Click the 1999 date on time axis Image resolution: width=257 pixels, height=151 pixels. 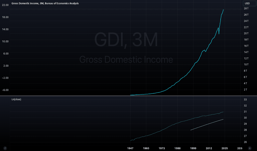tap(193, 148)
